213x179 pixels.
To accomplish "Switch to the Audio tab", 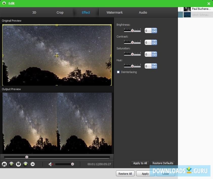I will 143,12.
